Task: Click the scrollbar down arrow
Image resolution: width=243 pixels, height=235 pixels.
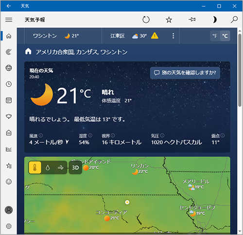Action: 240,231
